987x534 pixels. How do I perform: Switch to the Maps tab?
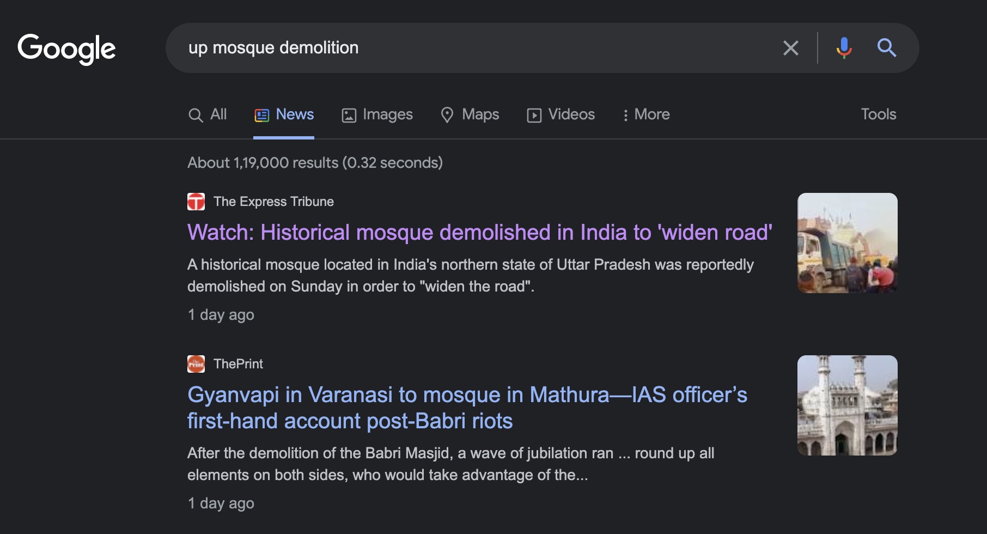pos(470,114)
